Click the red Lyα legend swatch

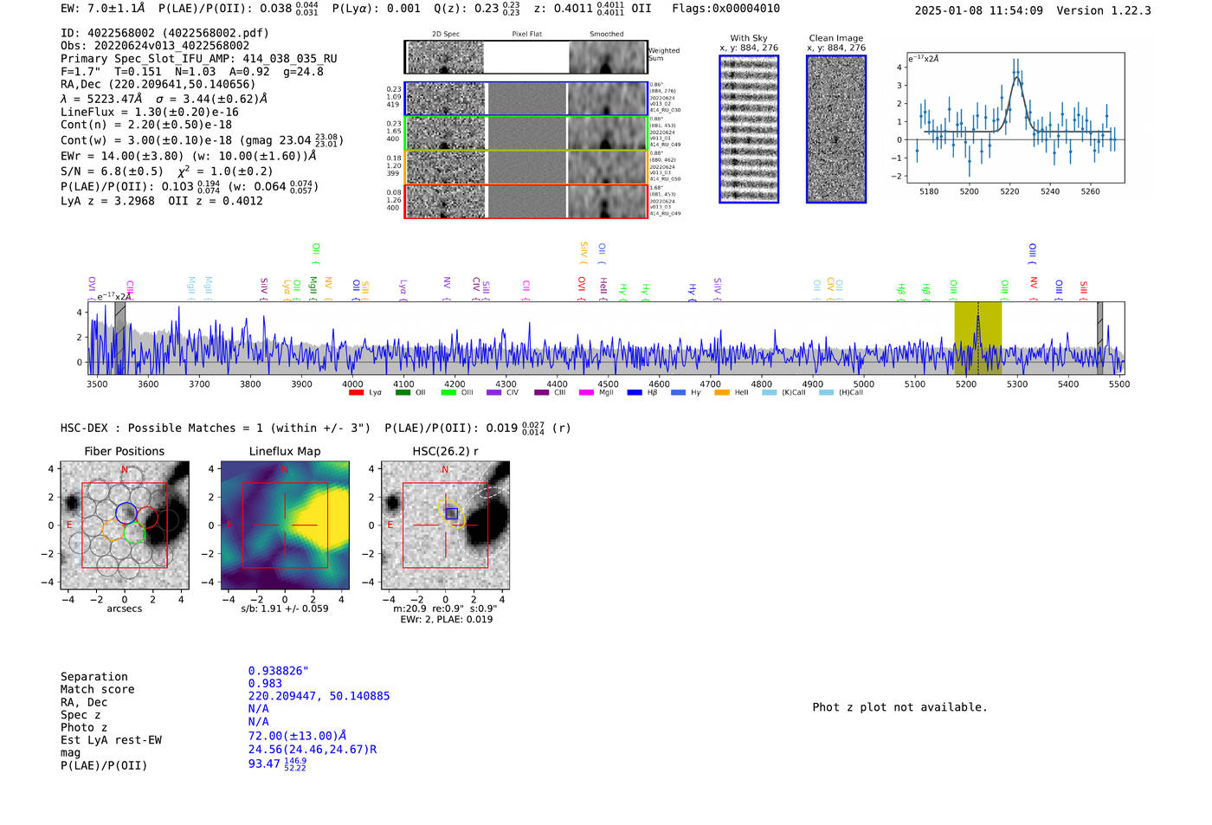[356, 393]
